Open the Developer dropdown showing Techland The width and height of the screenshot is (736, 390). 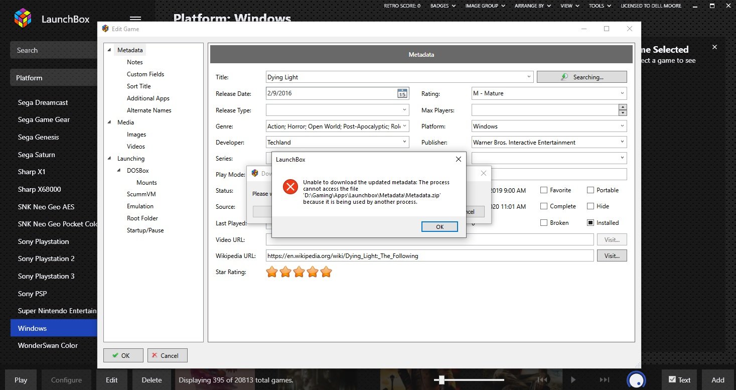point(404,142)
